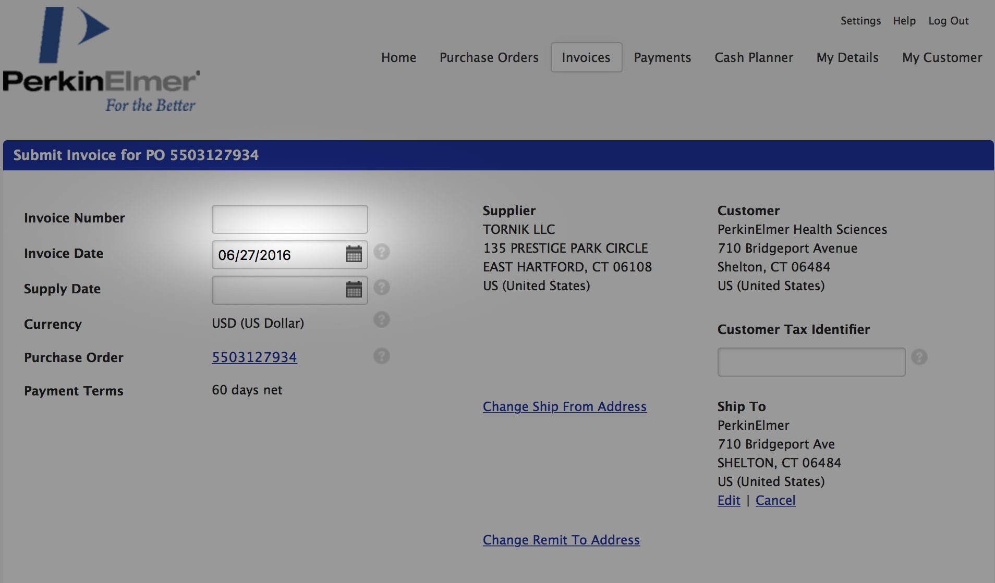Screen dimensions: 995x583
Task: Click the 'Submit Invoice for PO 5503127934' header
Action: coord(136,155)
